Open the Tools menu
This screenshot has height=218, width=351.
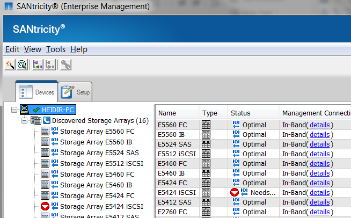(56, 49)
